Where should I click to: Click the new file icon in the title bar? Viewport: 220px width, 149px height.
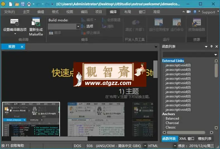11,4
